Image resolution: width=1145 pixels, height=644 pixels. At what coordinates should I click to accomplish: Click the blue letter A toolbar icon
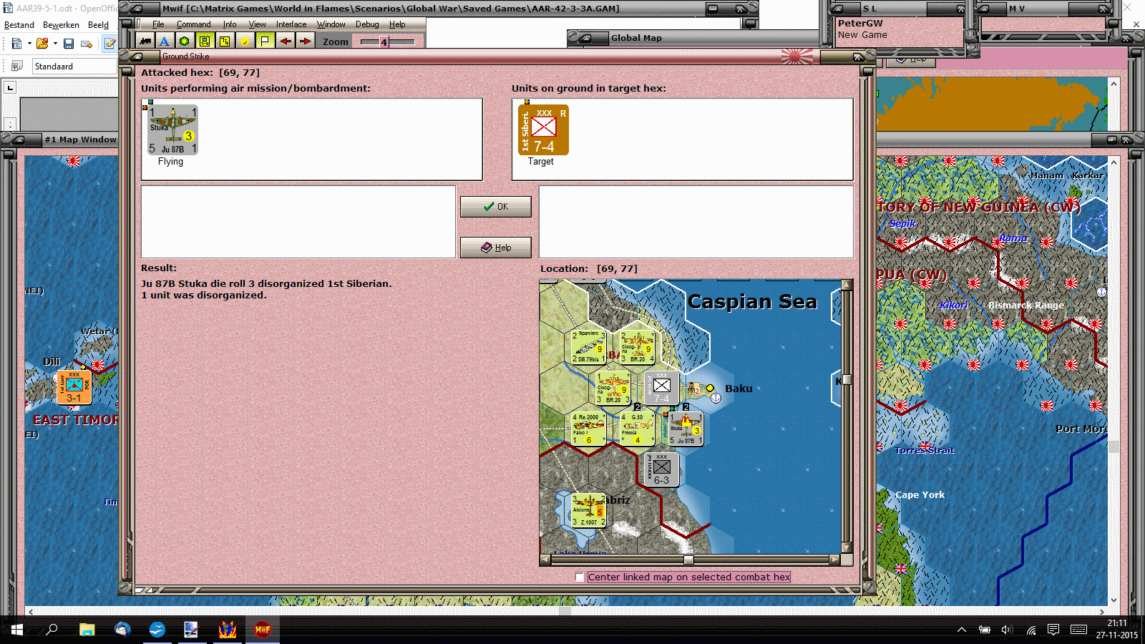pos(165,42)
